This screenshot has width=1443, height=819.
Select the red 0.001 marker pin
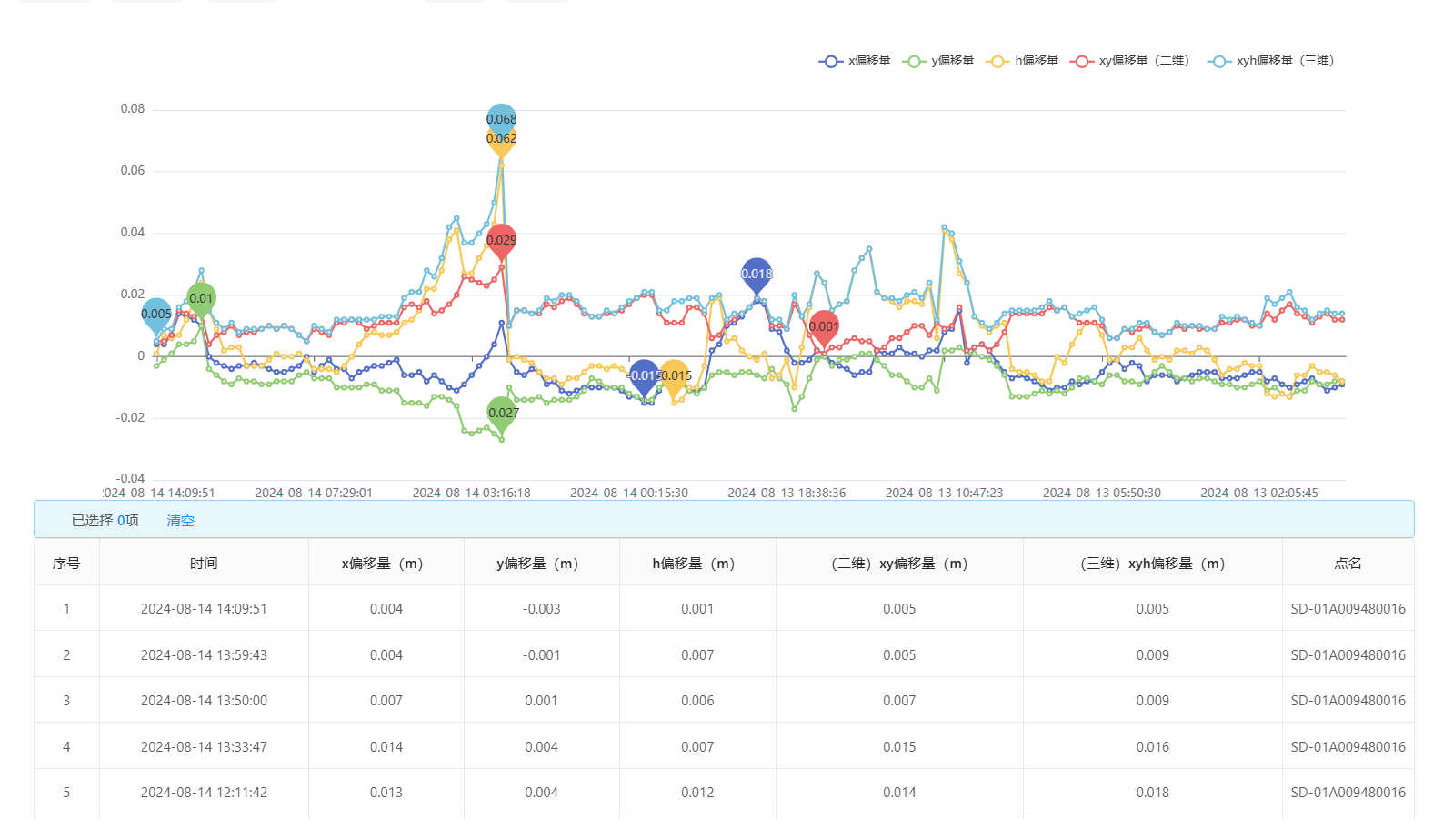click(824, 326)
